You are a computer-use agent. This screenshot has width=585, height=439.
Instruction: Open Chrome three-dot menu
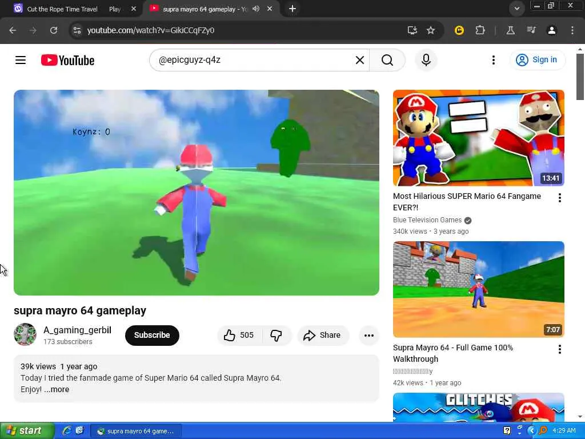[572, 30]
